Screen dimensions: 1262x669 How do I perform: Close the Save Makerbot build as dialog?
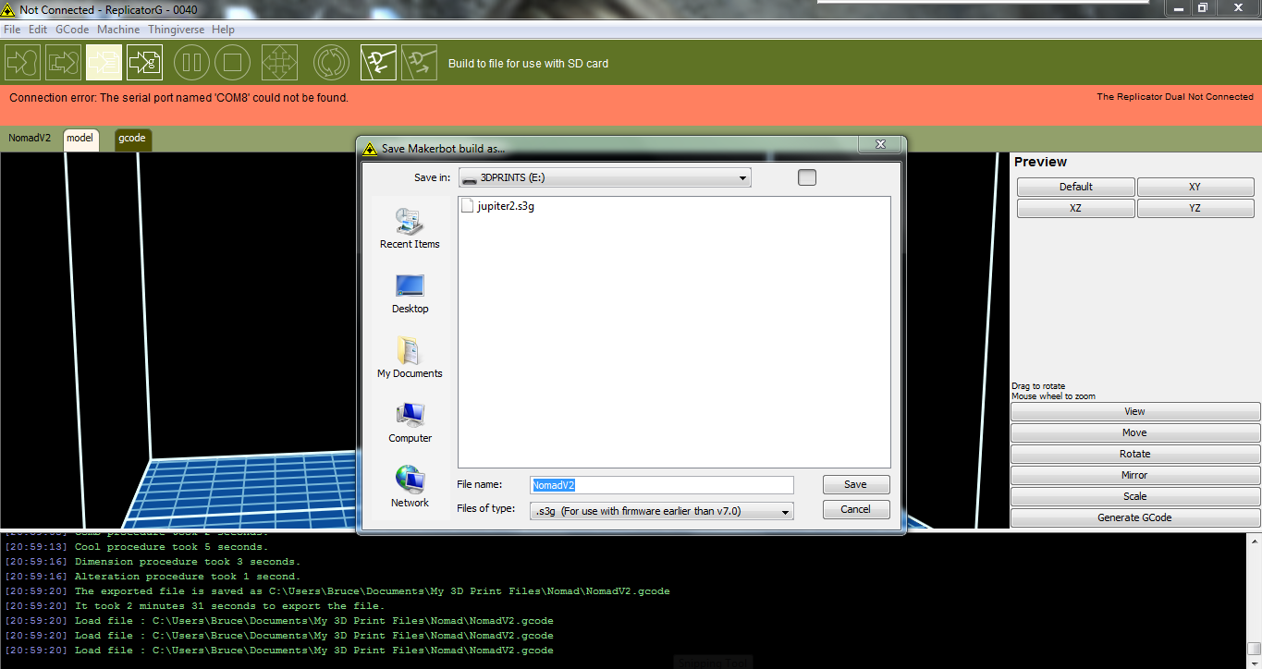pos(880,145)
